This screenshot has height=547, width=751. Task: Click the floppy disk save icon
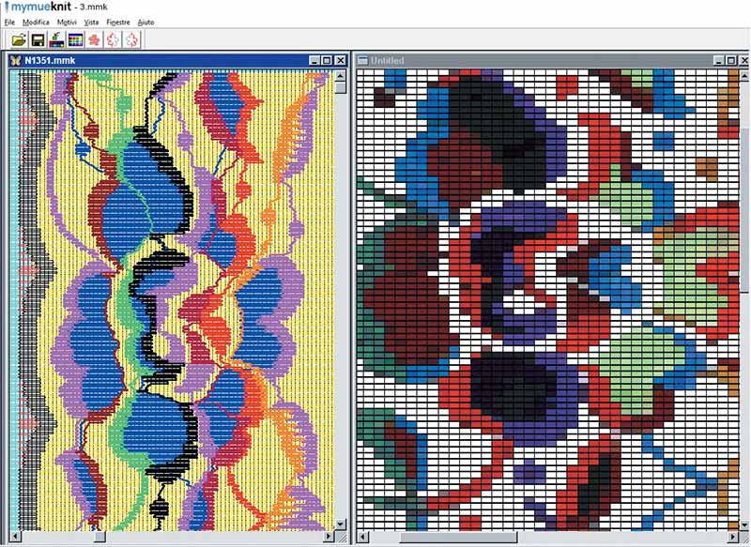click(38, 39)
